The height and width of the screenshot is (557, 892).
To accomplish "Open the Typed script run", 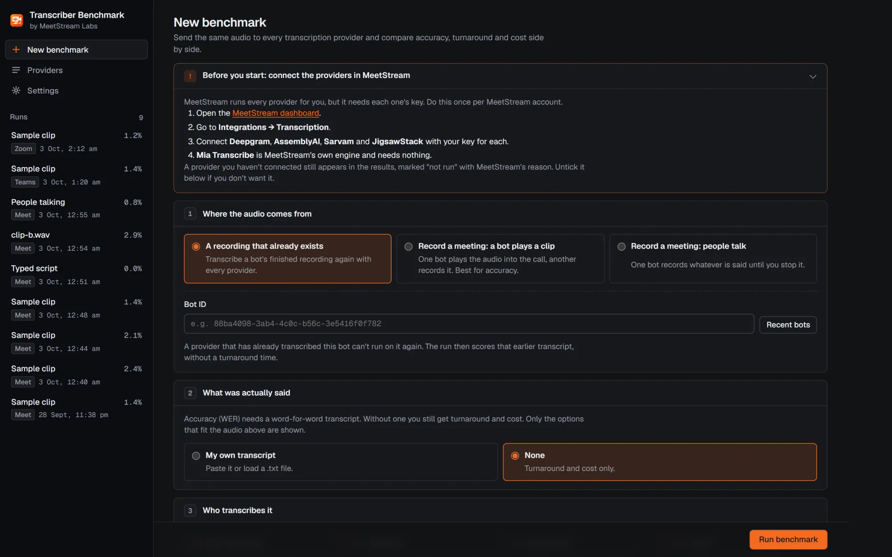I will point(76,275).
